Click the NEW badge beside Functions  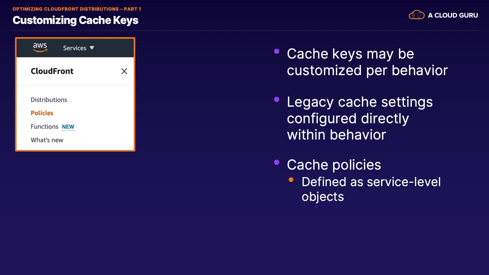pos(68,127)
